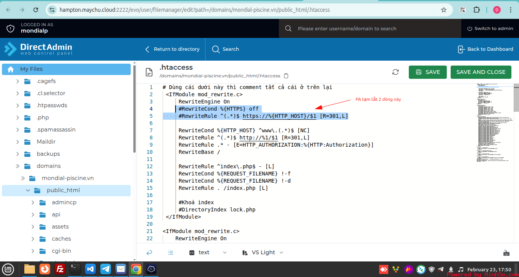Screen dimensions: 519x277
Task: Toggle word wrap in editor footer
Action: pos(149,252)
